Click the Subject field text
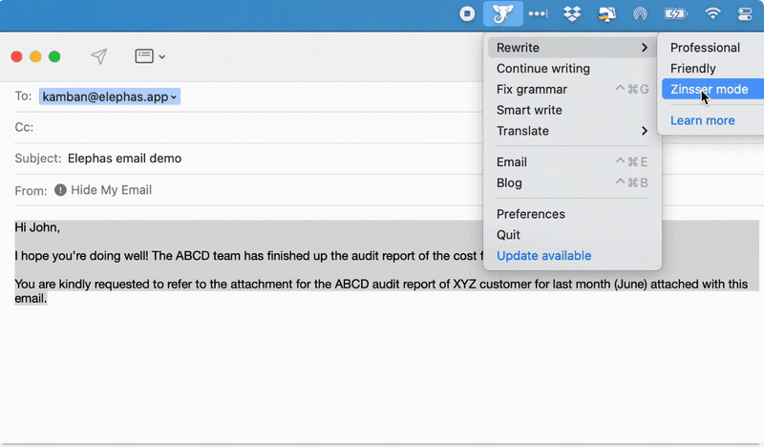Viewport: 764px width, 447px height. coord(124,159)
